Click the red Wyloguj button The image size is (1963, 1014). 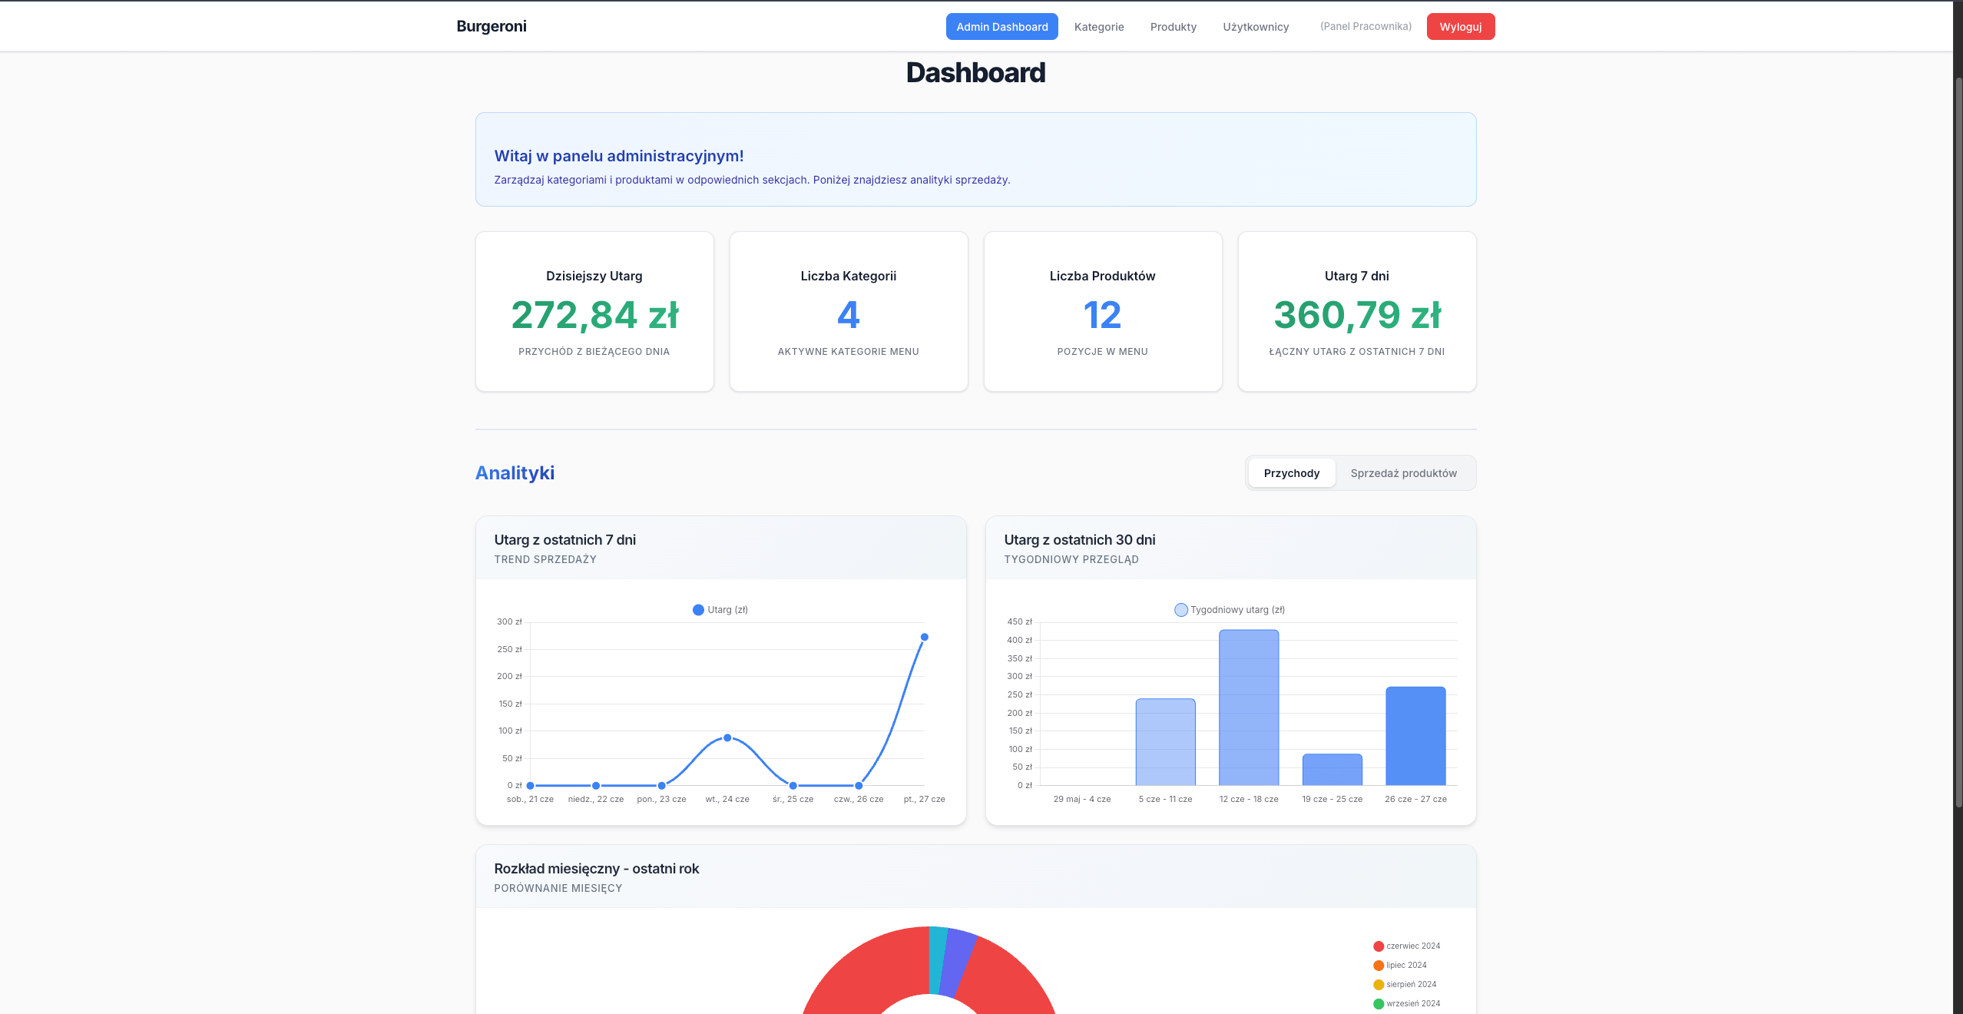click(x=1461, y=27)
